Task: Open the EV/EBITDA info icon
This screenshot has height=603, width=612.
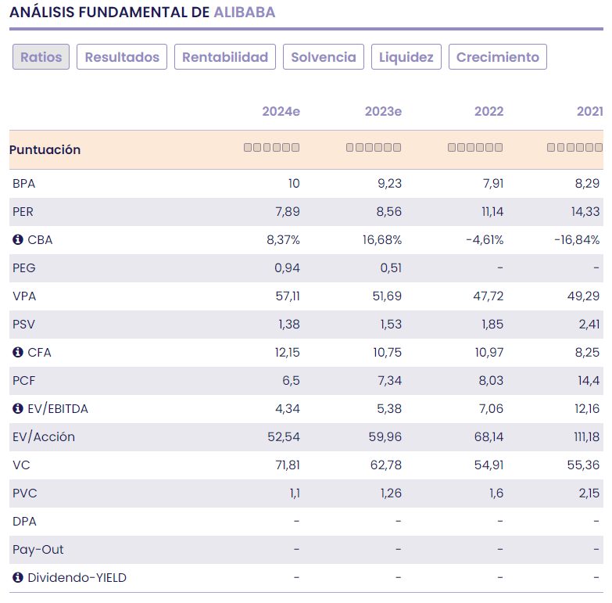Action: pyautogui.click(x=18, y=409)
